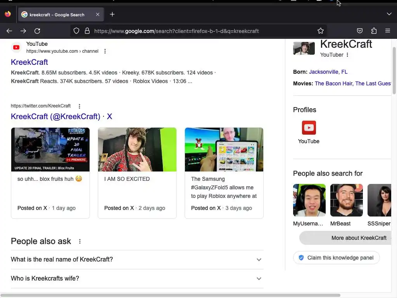
Task: Click the KreekCraft knowledge panel title
Action: (x=346, y=44)
